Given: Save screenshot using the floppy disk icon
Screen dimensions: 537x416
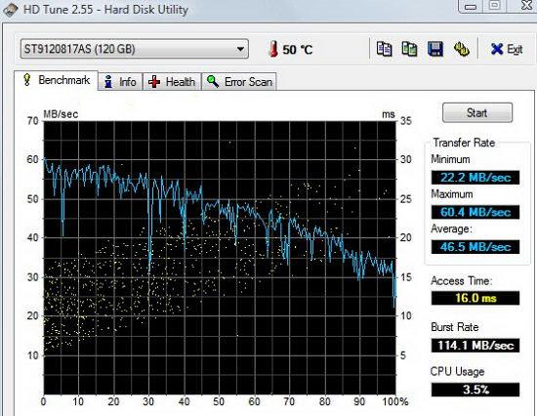Looking at the screenshot, I should [435, 49].
